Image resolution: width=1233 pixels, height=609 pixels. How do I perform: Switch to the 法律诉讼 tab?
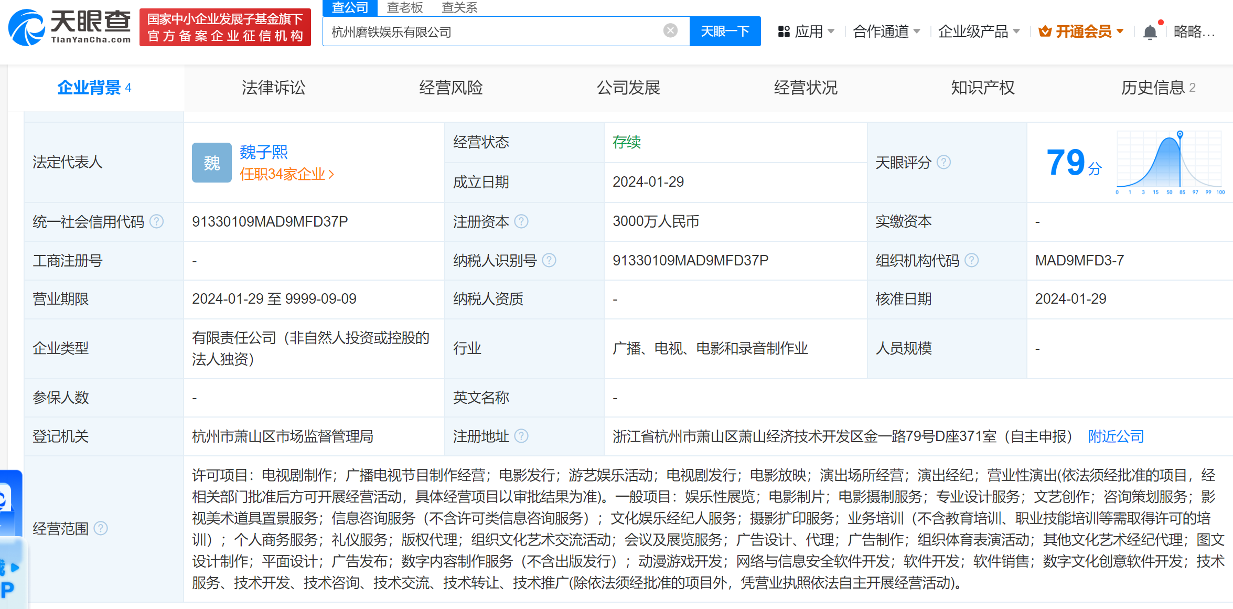point(273,88)
